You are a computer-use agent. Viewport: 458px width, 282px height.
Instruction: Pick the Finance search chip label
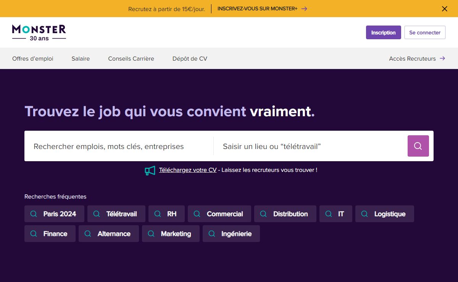(x=55, y=234)
